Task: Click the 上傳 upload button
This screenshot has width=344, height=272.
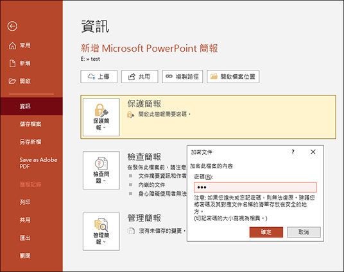Action: pyautogui.click(x=99, y=77)
